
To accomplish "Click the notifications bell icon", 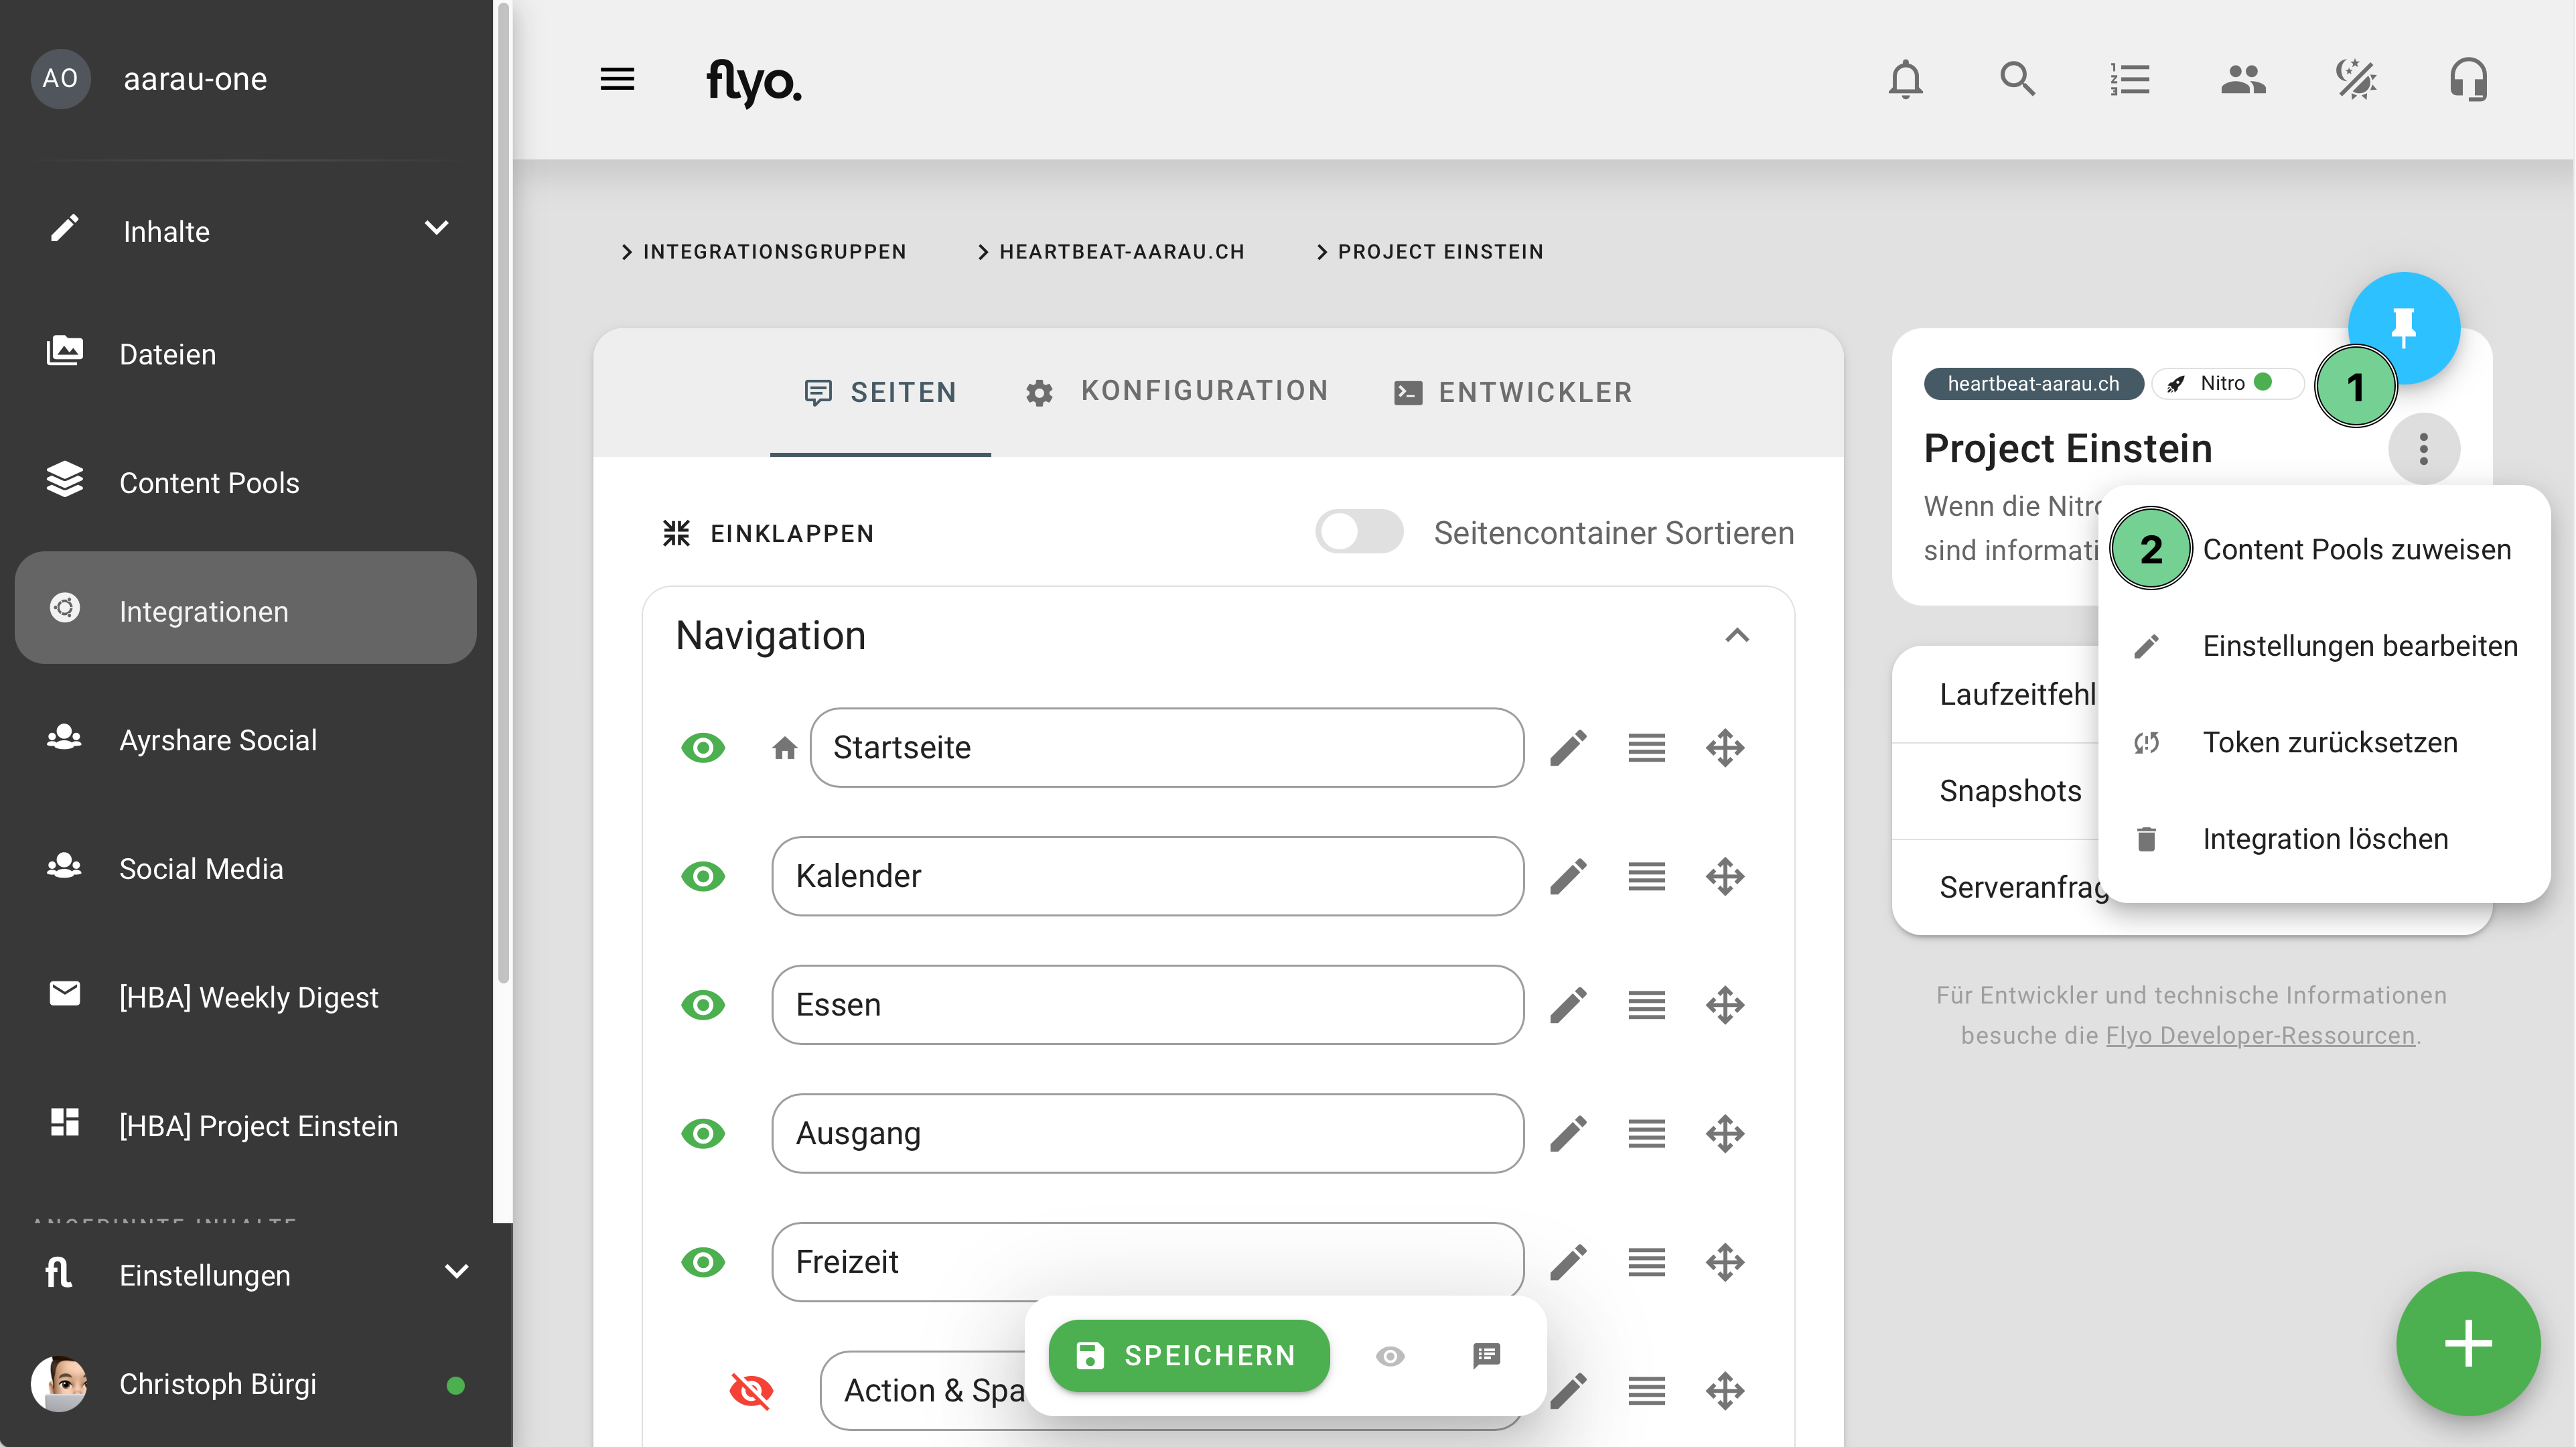I will (1905, 79).
